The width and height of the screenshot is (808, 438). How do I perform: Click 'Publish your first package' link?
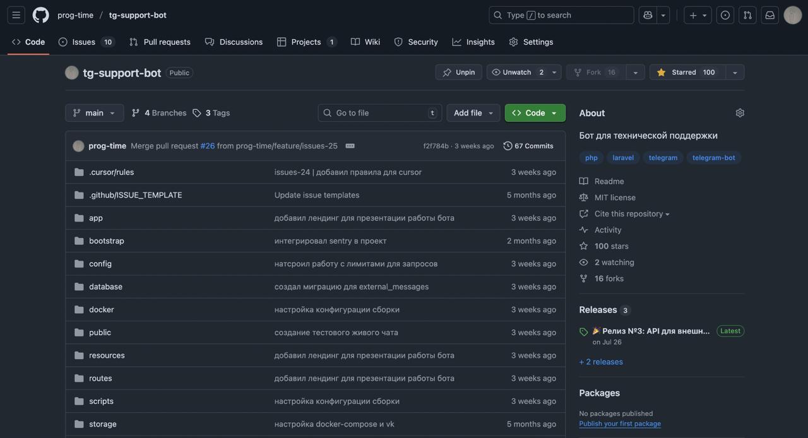(620, 423)
